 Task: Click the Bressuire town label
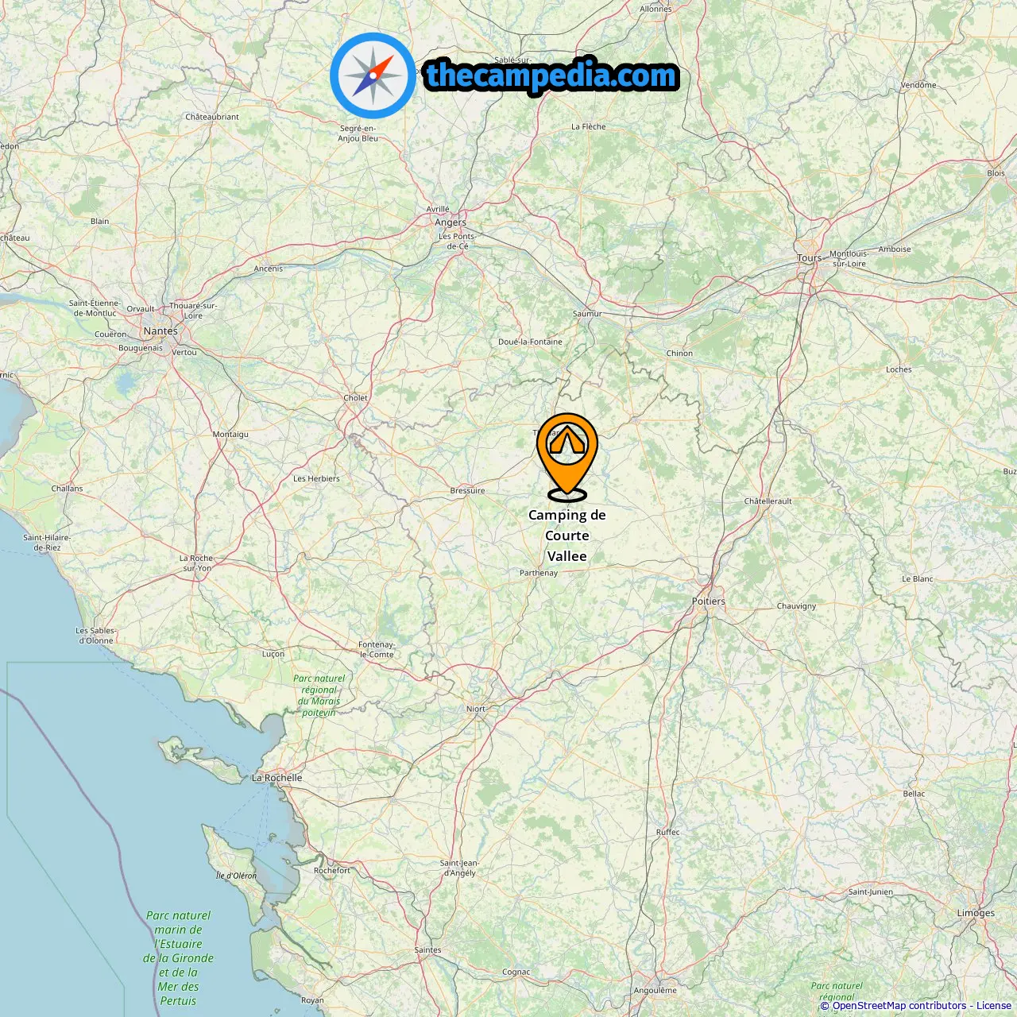coord(467,491)
